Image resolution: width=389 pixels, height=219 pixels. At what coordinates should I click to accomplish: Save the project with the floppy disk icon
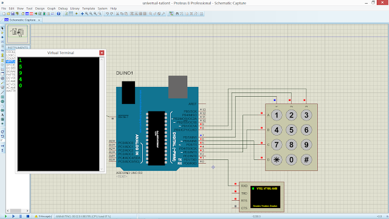pyautogui.click(x=13, y=13)
